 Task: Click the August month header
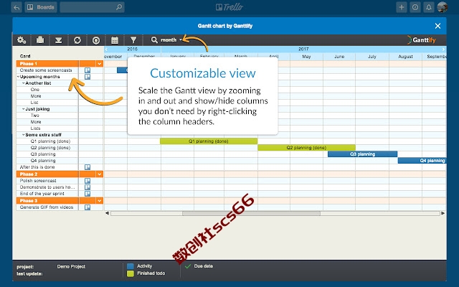tap(405, 57)
